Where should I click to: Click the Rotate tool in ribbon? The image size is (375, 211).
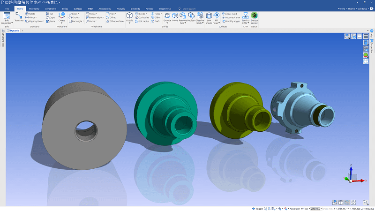31,14
